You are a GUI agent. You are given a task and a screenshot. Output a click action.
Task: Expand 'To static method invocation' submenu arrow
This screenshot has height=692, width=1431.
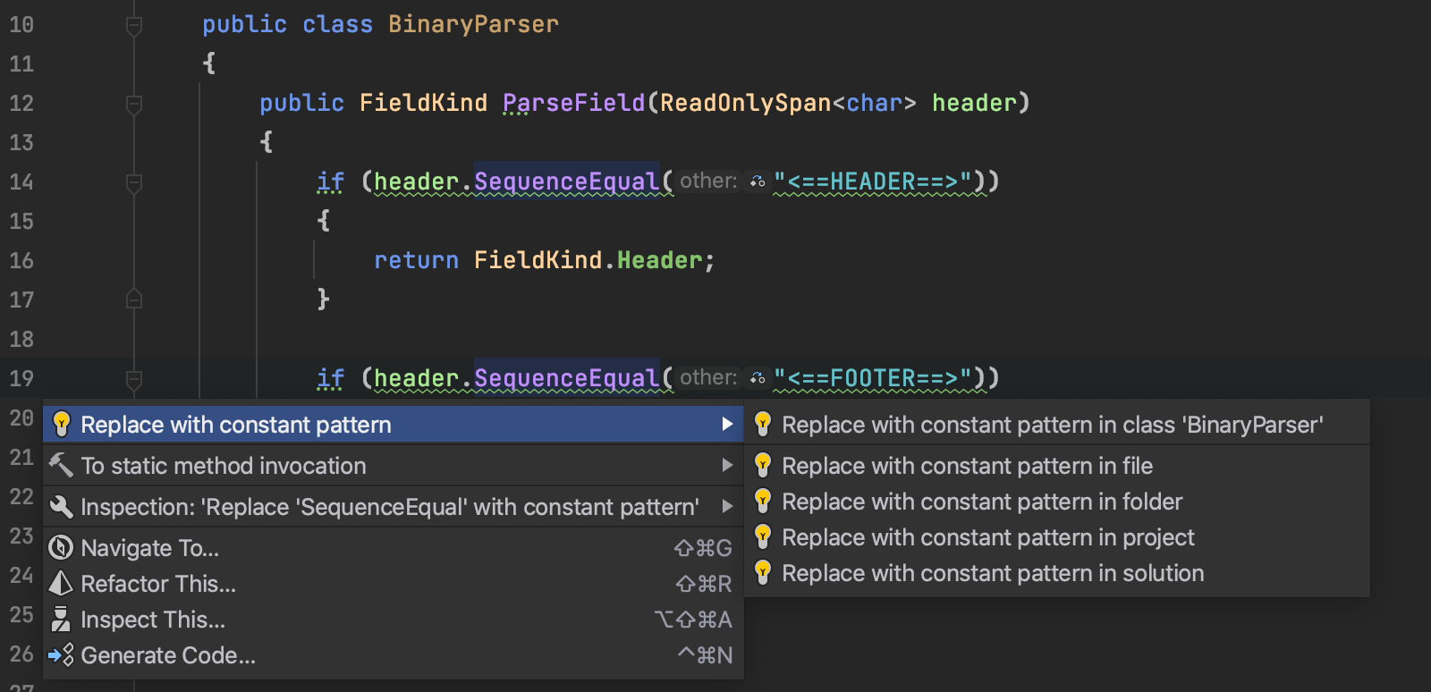(x=727, y=465)
